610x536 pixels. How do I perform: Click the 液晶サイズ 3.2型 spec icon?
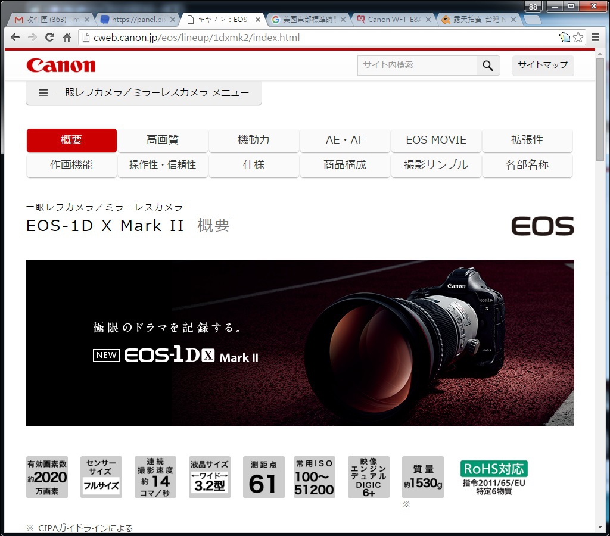point(210,477)
